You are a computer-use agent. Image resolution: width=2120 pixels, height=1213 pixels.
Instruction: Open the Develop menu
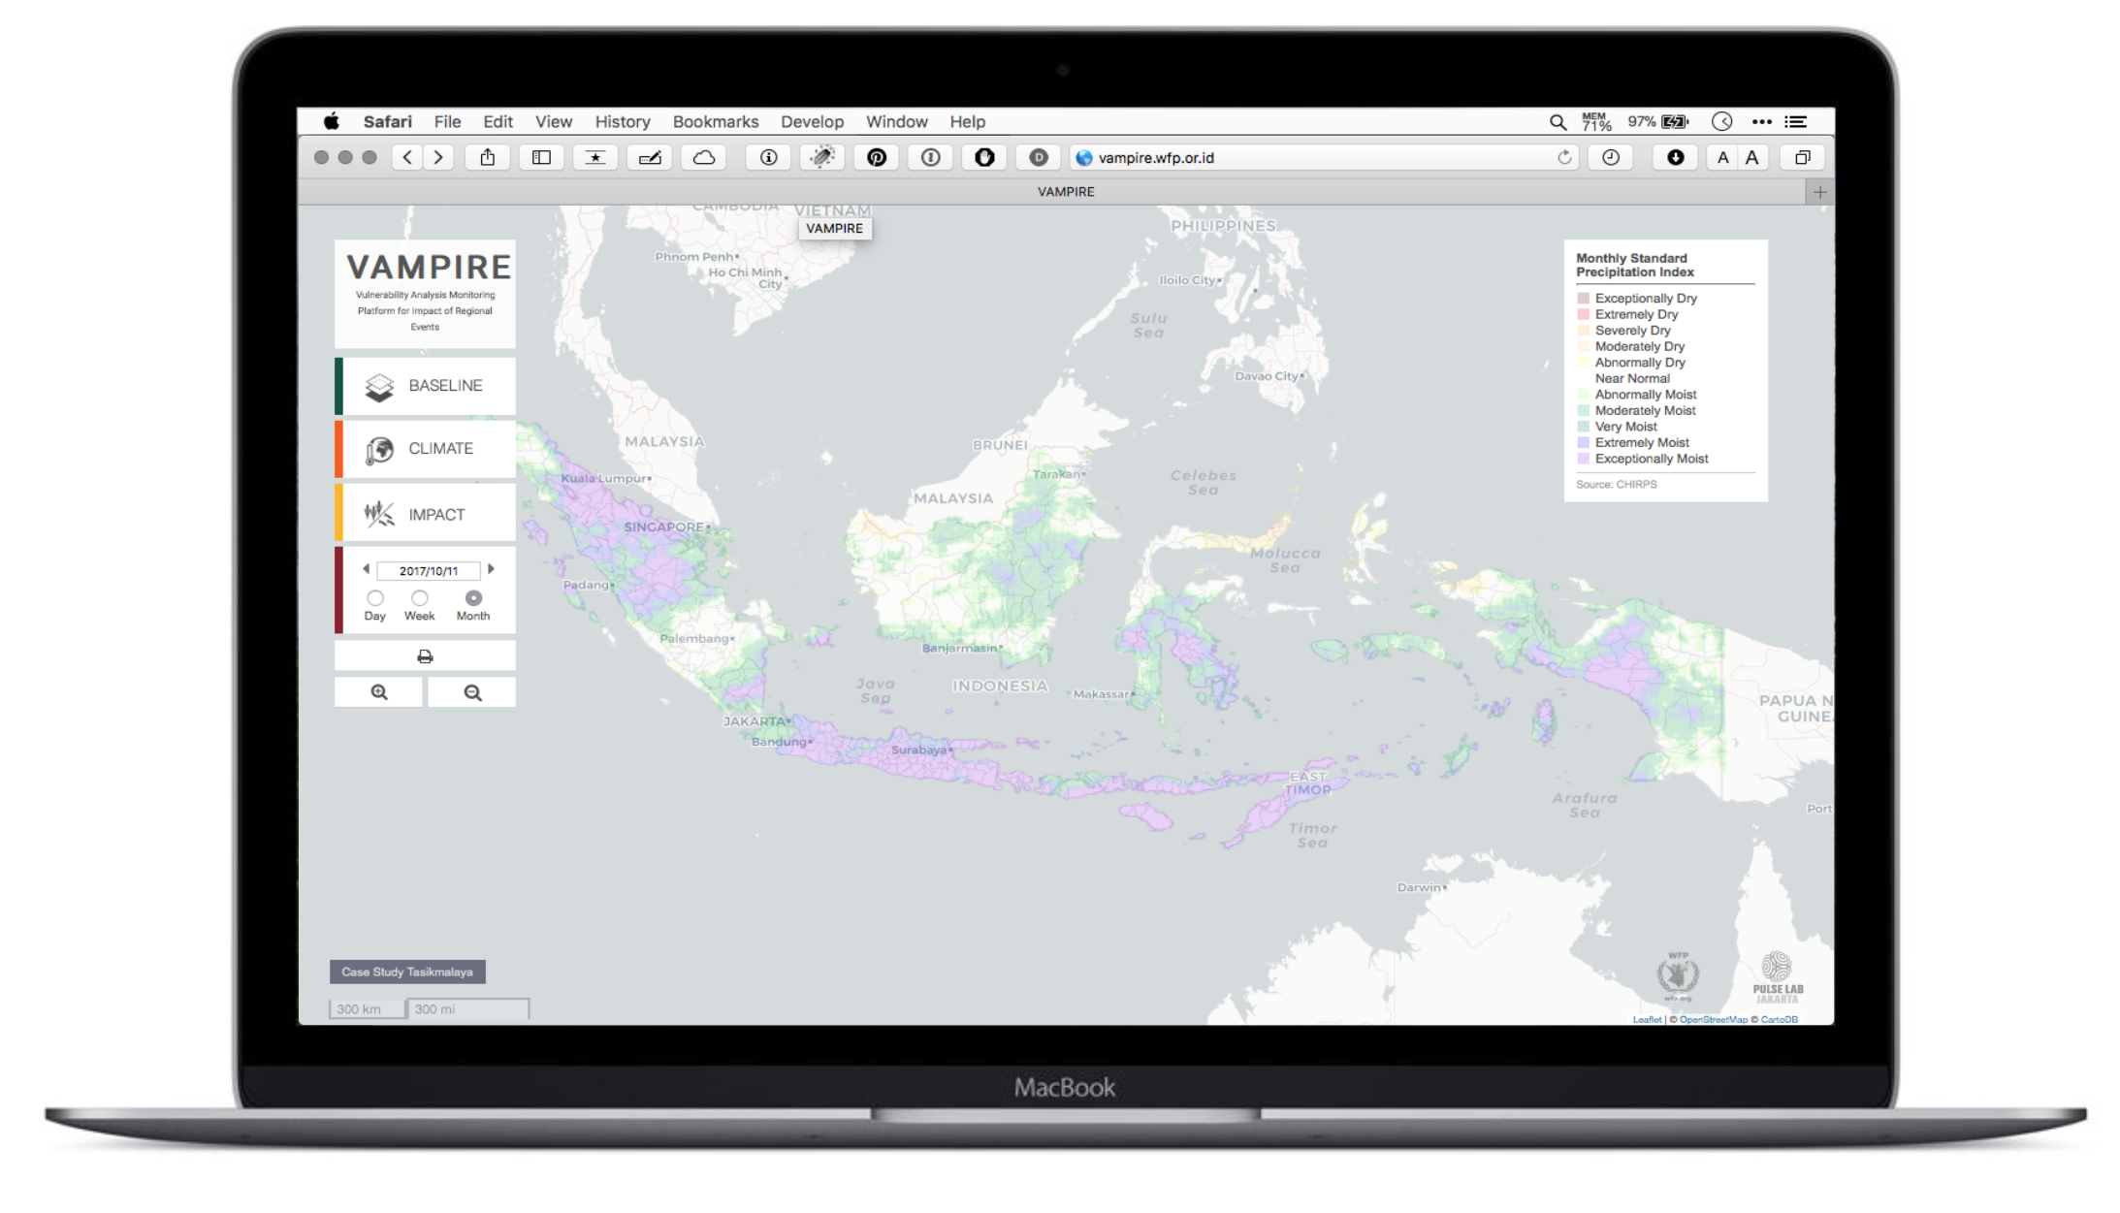812,121
